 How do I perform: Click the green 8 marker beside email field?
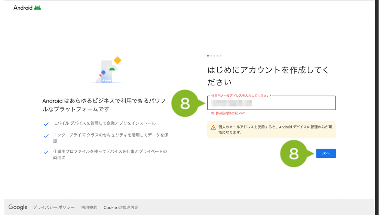tap(185, 103)
